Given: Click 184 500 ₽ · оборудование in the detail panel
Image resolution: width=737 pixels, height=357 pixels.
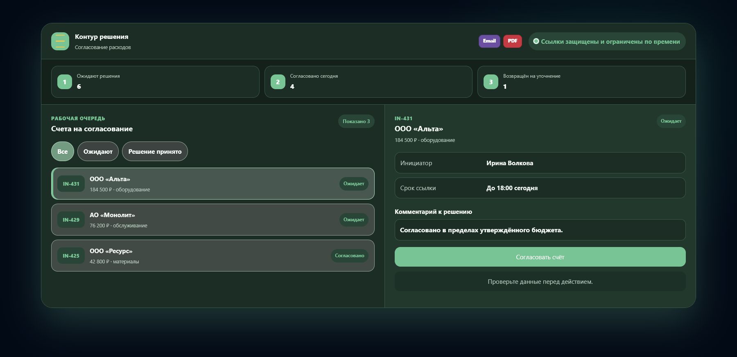Looking at the screenshot, I should click(x=425, y=140).
